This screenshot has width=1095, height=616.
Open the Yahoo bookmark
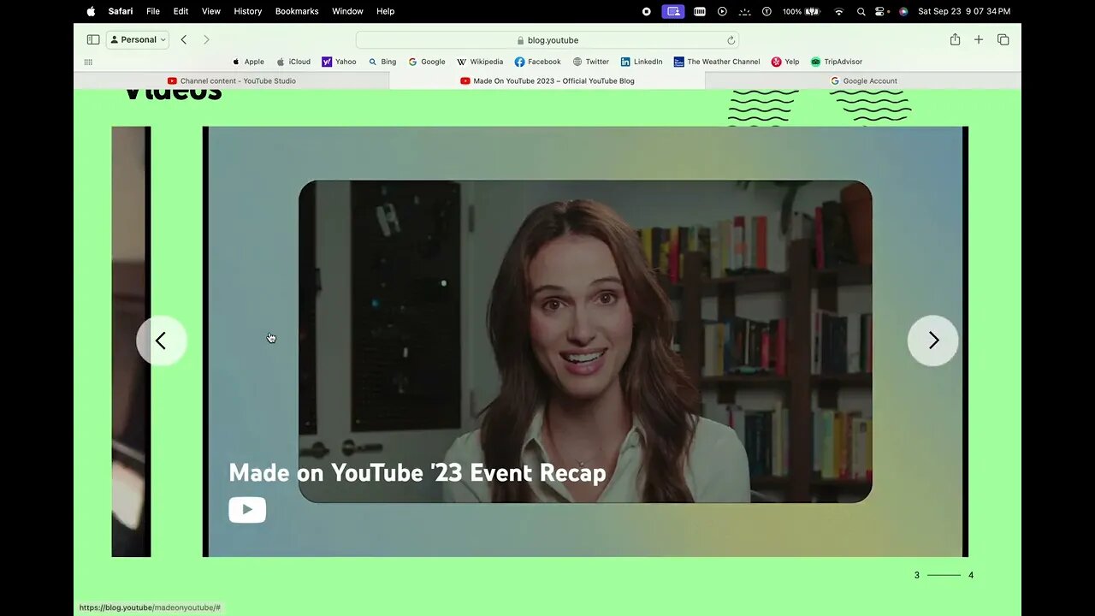pyautogui.click(x=339, y=62)
